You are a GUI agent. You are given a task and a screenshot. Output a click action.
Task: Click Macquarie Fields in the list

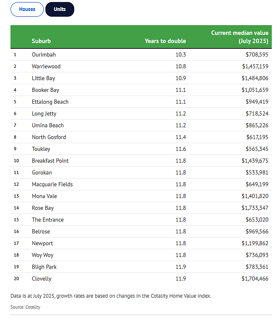52,185
